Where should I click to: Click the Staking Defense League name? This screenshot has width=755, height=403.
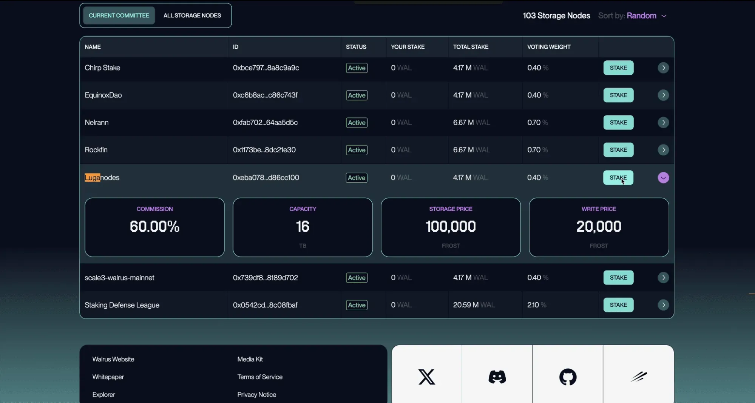[x=122, y=305]
